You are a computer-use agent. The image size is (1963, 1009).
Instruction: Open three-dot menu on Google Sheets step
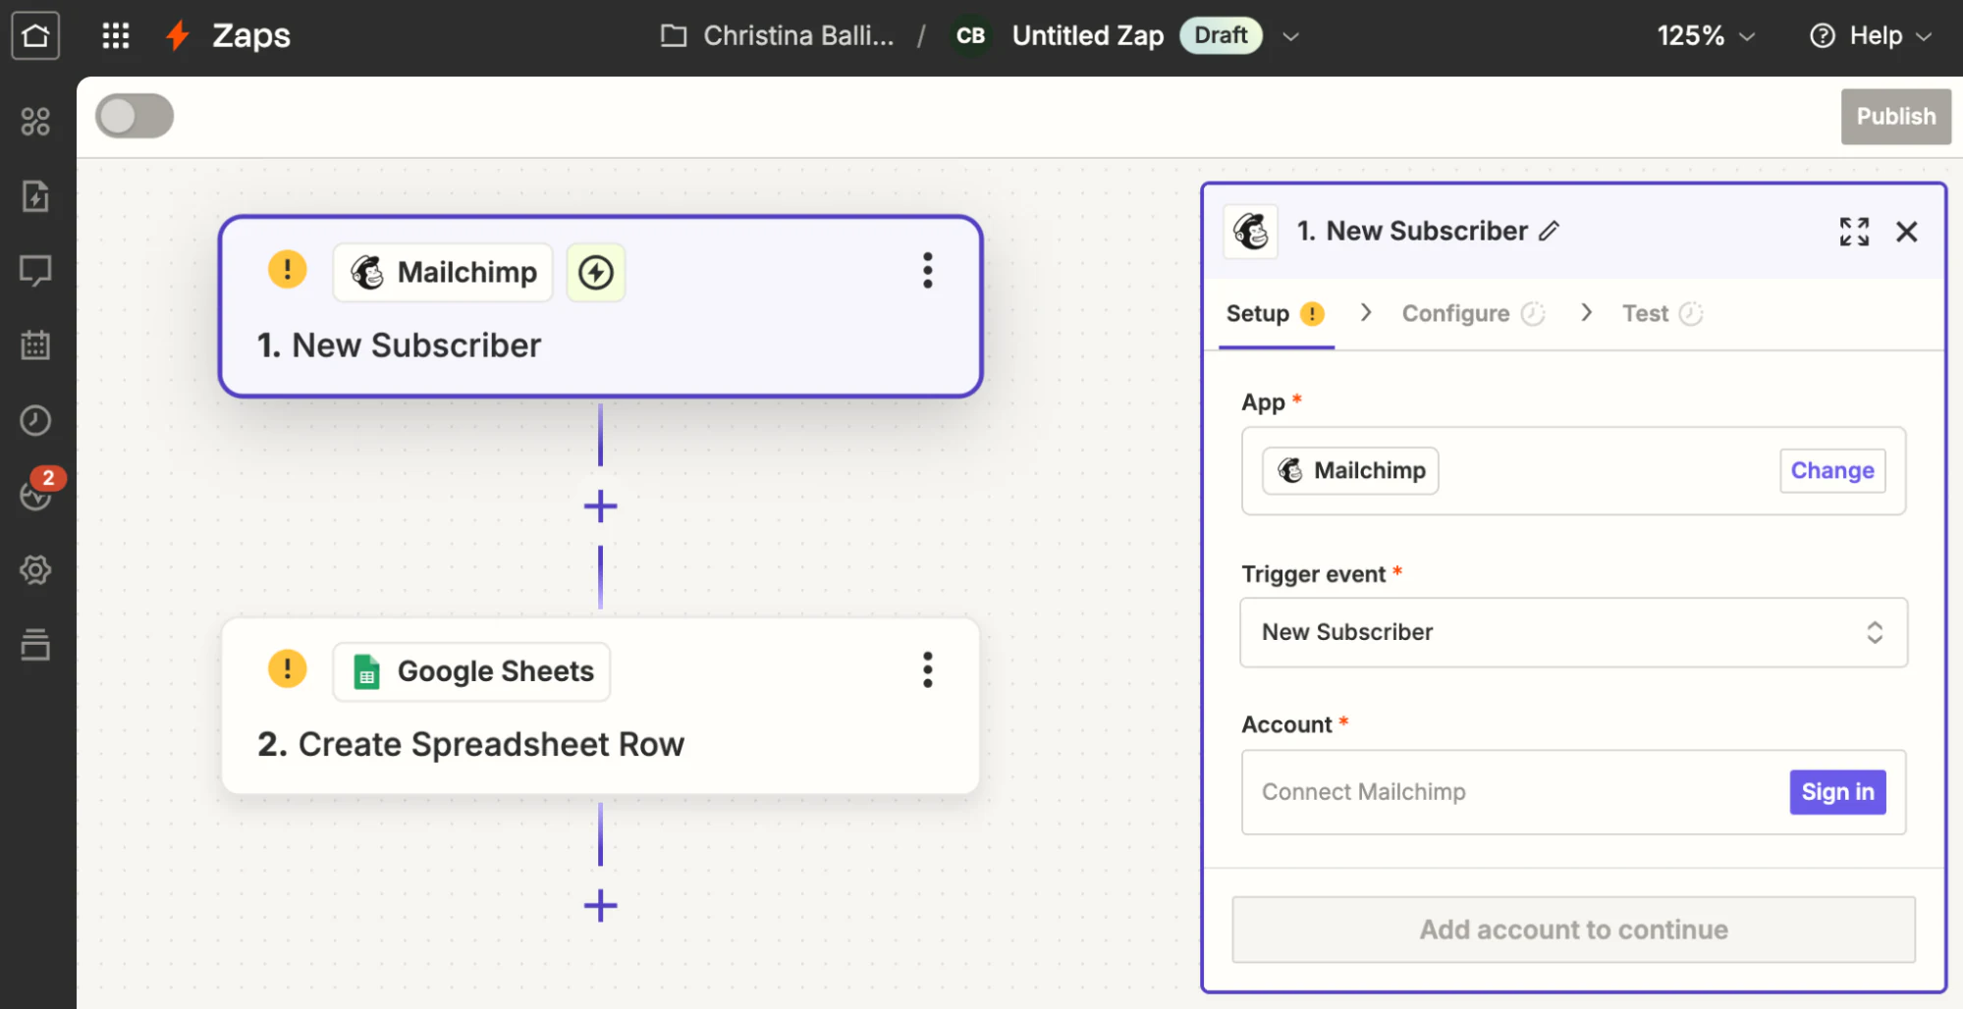tap(927, 670)
